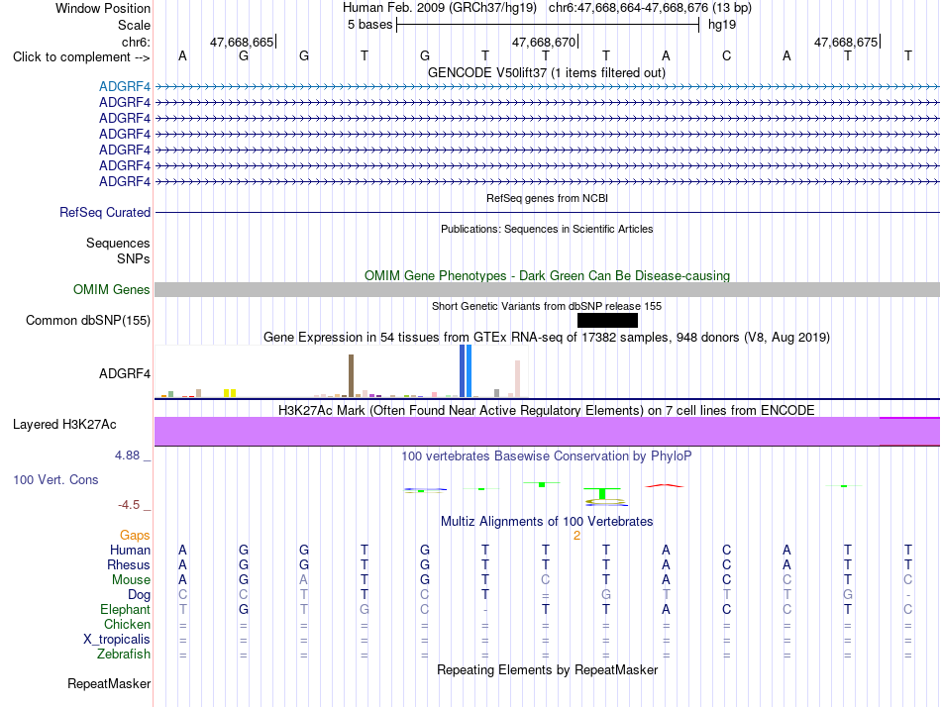The image size is (941, 707).
Task: Select the Common dbSNP(155) track label
Action: pyautogui.click(x=88, y=321)
